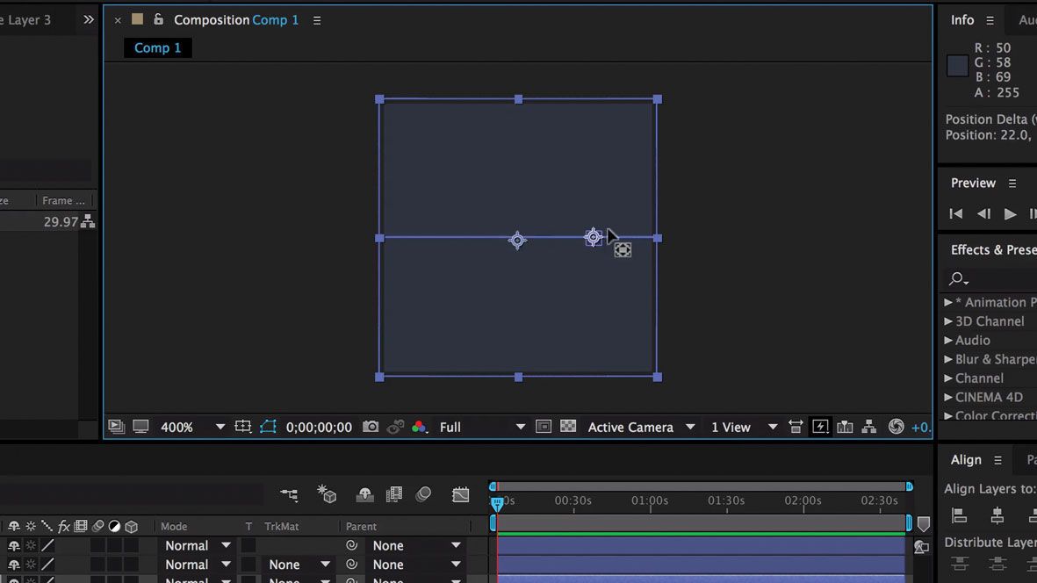
Task: Open the Graph Editor
Action: (x=461, y=494)
